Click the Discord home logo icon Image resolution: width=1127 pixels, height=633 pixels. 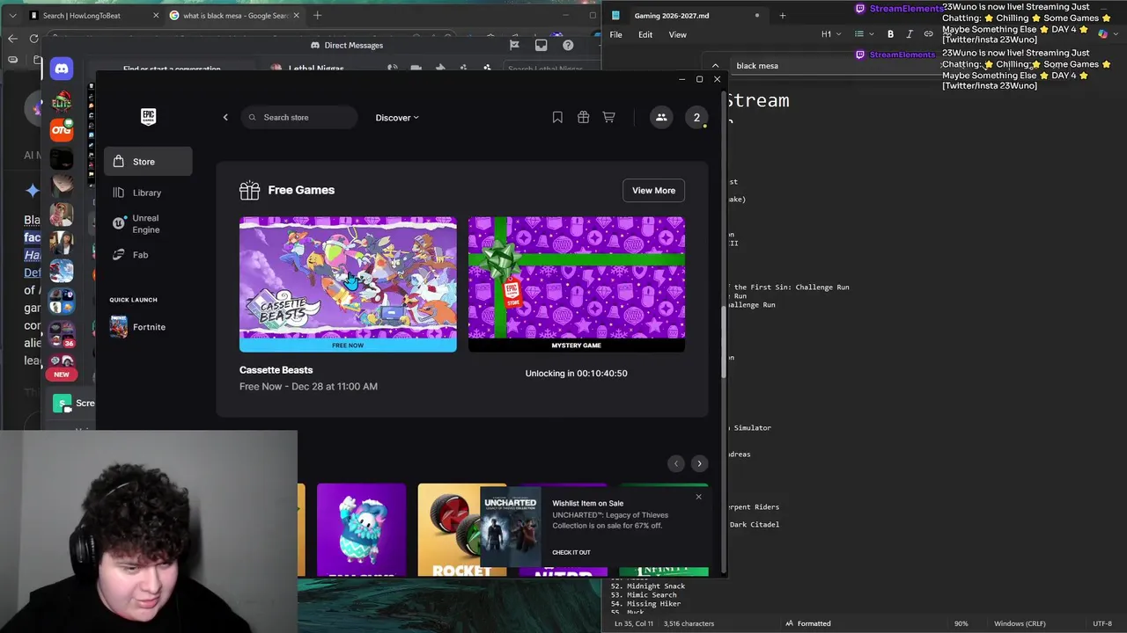pos(61,68)
